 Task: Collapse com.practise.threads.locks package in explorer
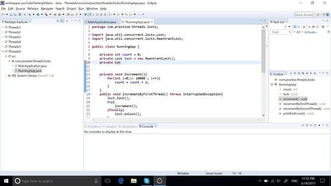pyautogui.click(x=9, y=61)
